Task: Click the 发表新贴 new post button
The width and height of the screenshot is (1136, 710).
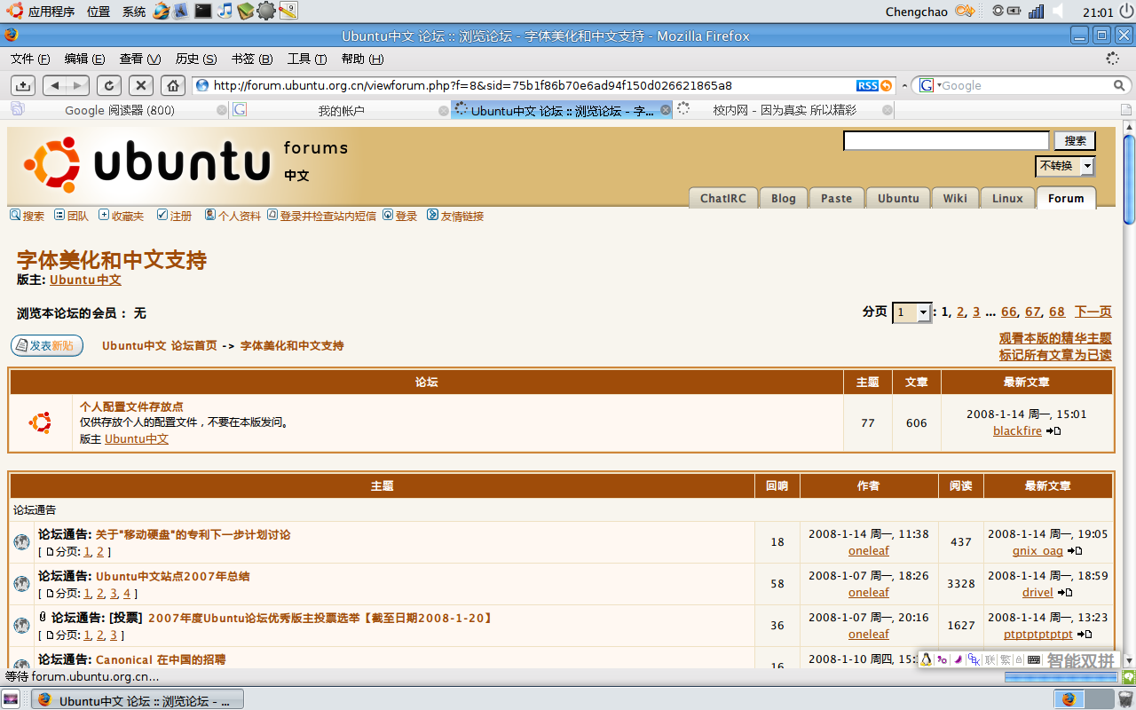Action: click(x=47, y=345)
